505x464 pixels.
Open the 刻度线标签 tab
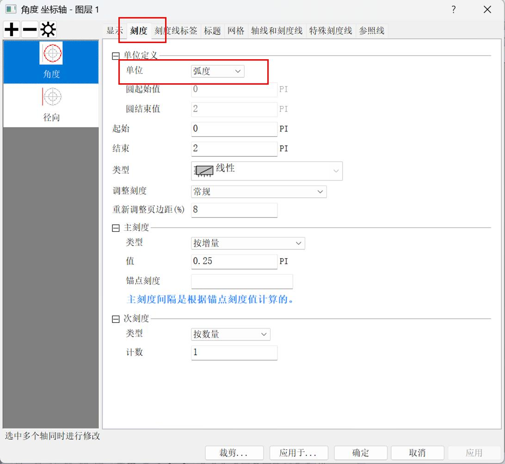[176, 31]
